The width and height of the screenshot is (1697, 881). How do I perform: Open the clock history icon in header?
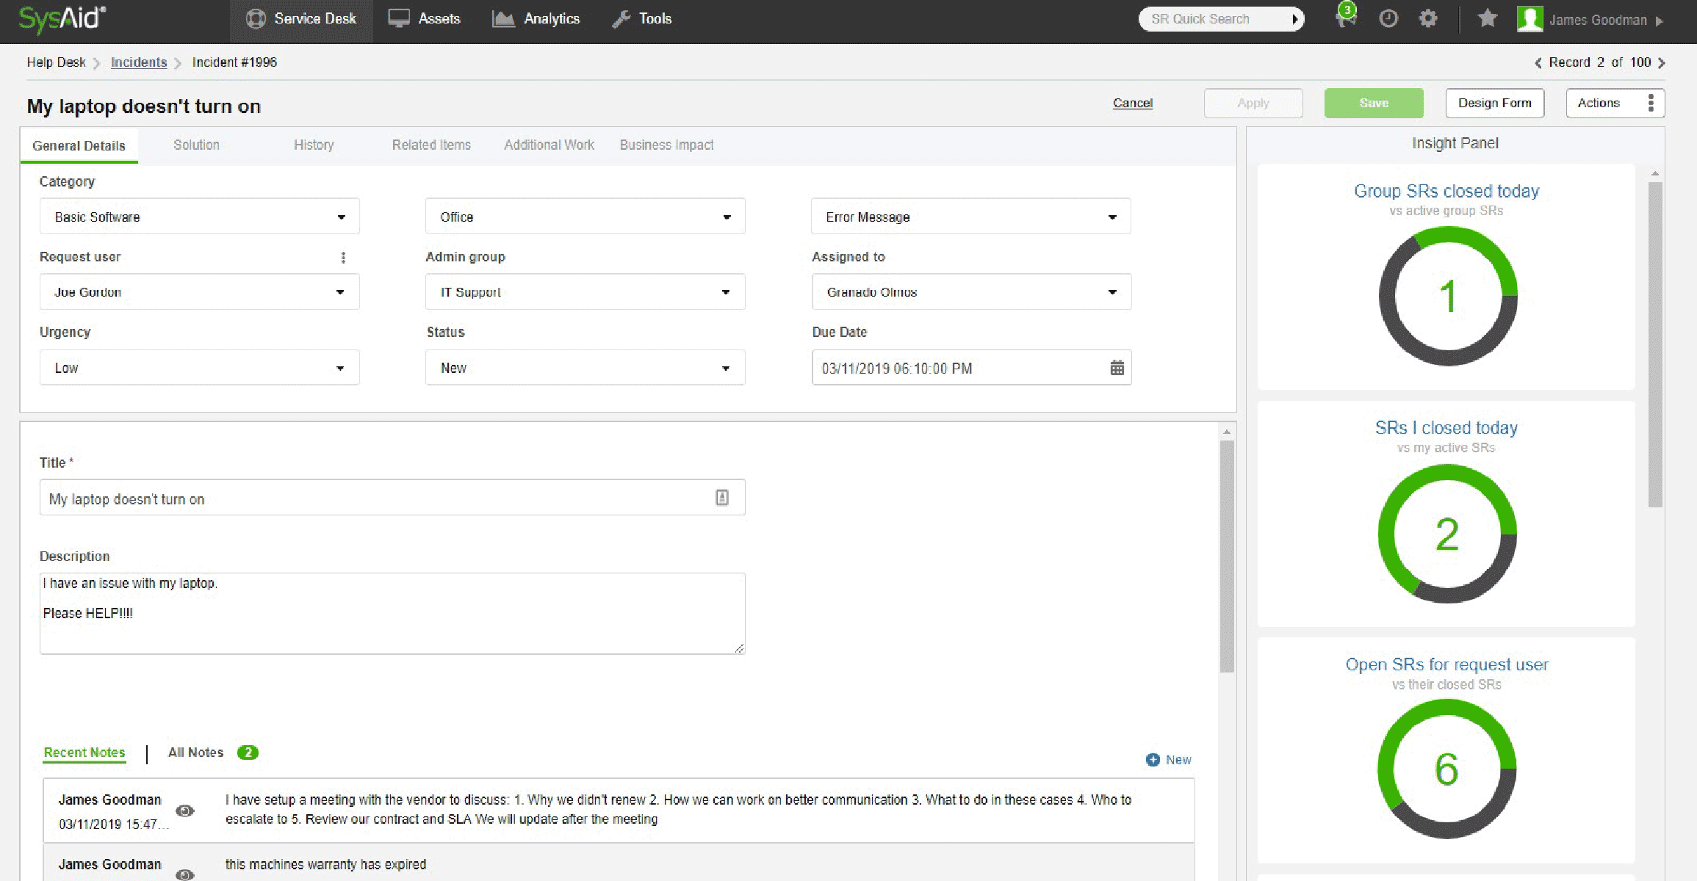(1388, 18)
